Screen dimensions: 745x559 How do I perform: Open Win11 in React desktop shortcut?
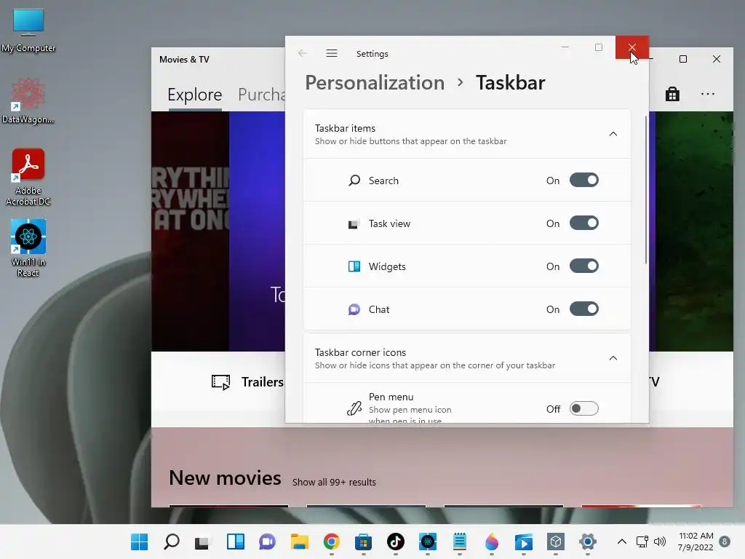click(x=28, y=248)
